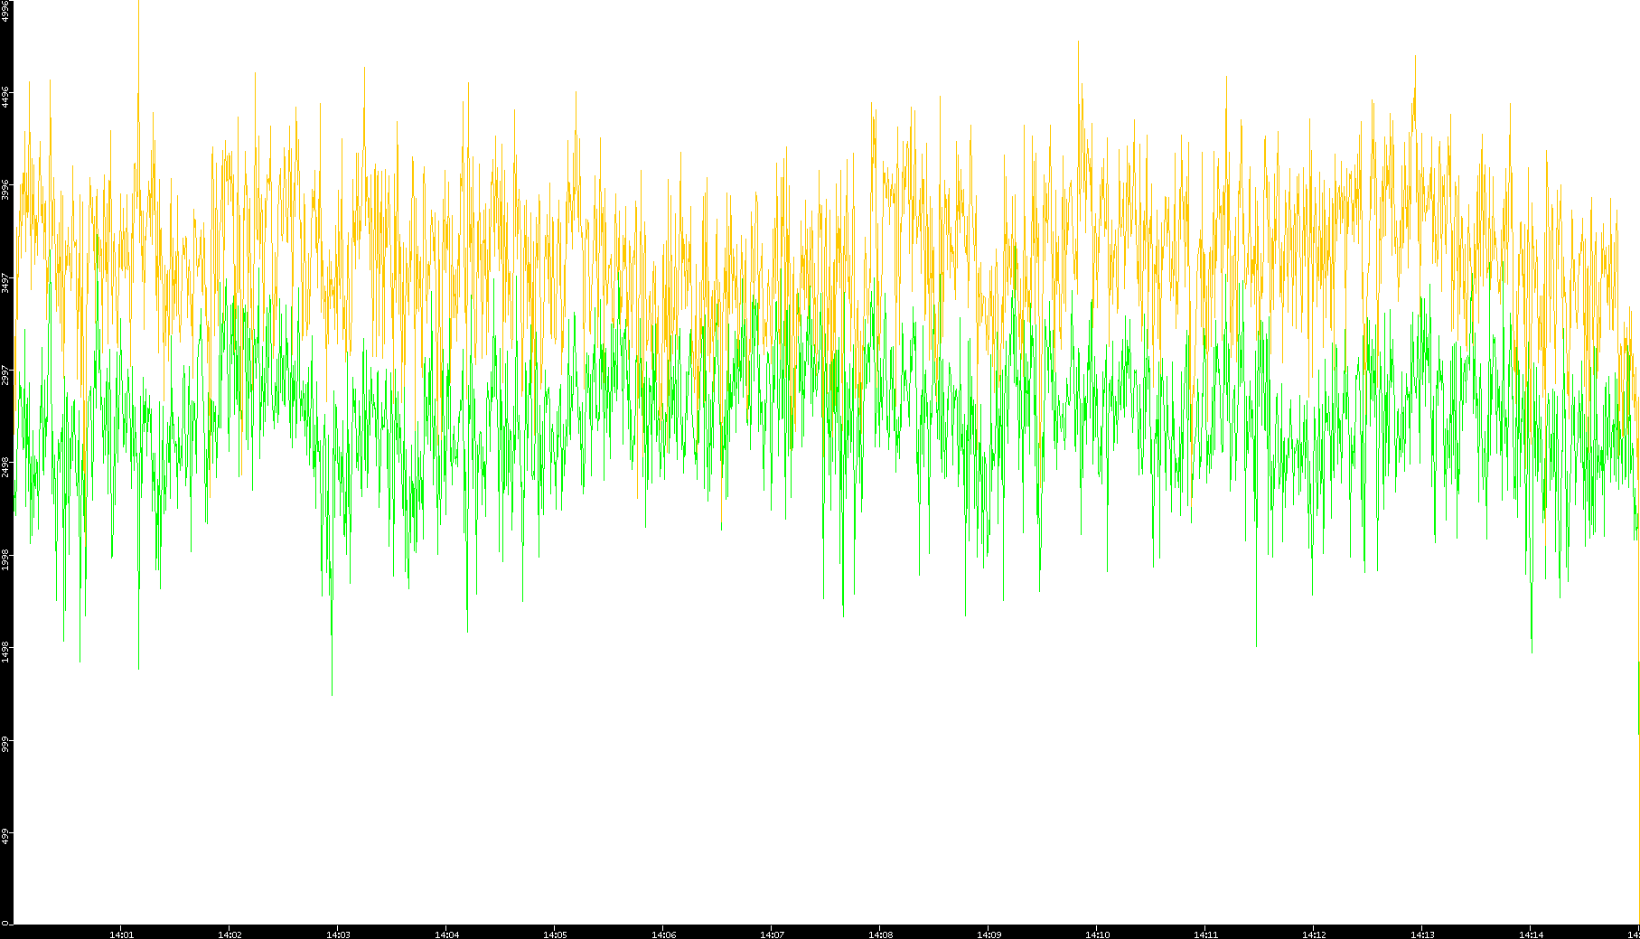The height and width of the screenshot is (939, 1640).
Task: Click the 4996 value on vertical axis
Action: [x=6, y=11]
